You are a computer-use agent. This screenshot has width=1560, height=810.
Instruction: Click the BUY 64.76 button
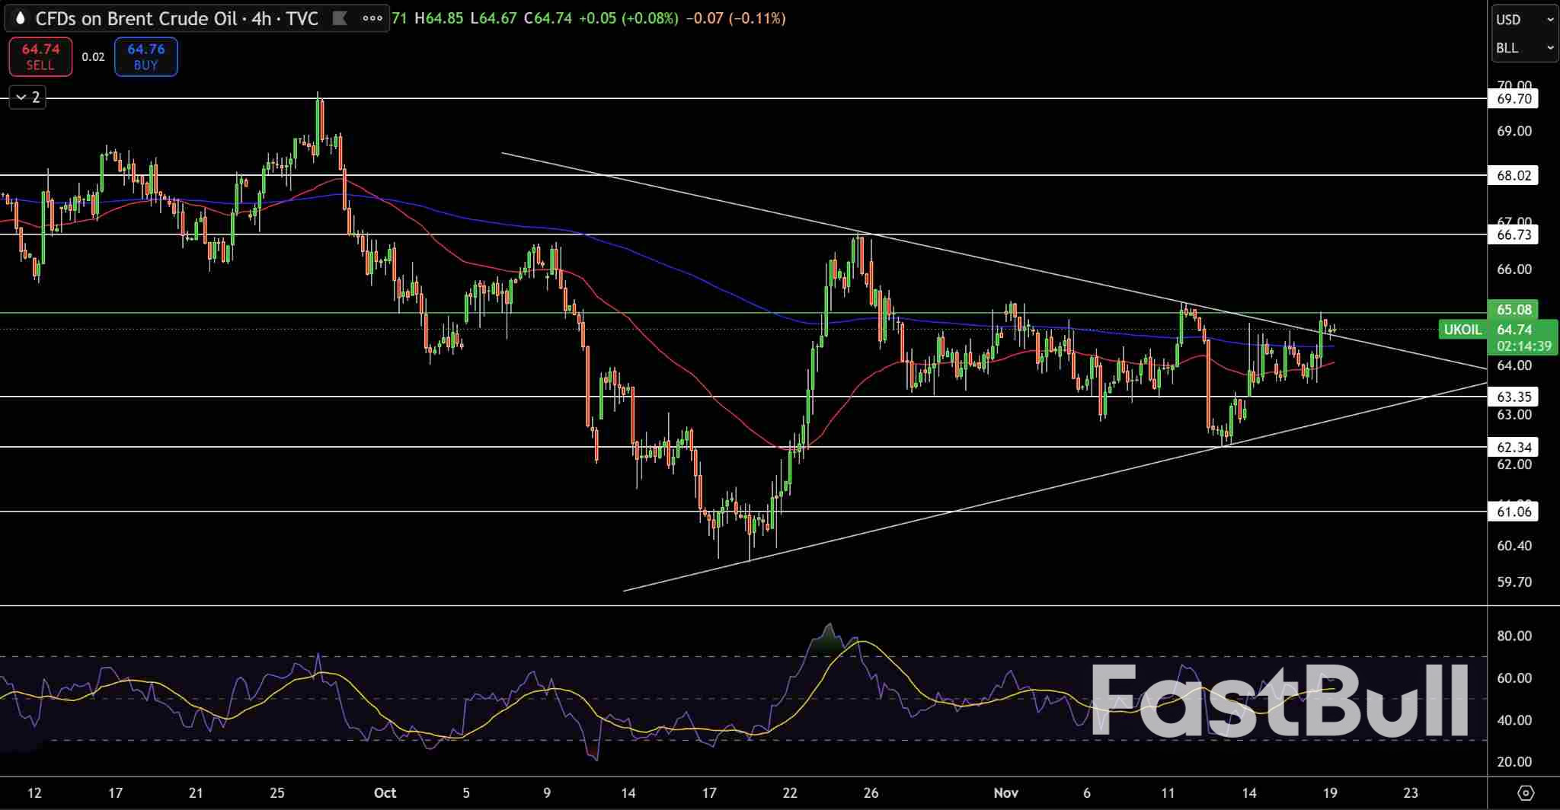145,56
